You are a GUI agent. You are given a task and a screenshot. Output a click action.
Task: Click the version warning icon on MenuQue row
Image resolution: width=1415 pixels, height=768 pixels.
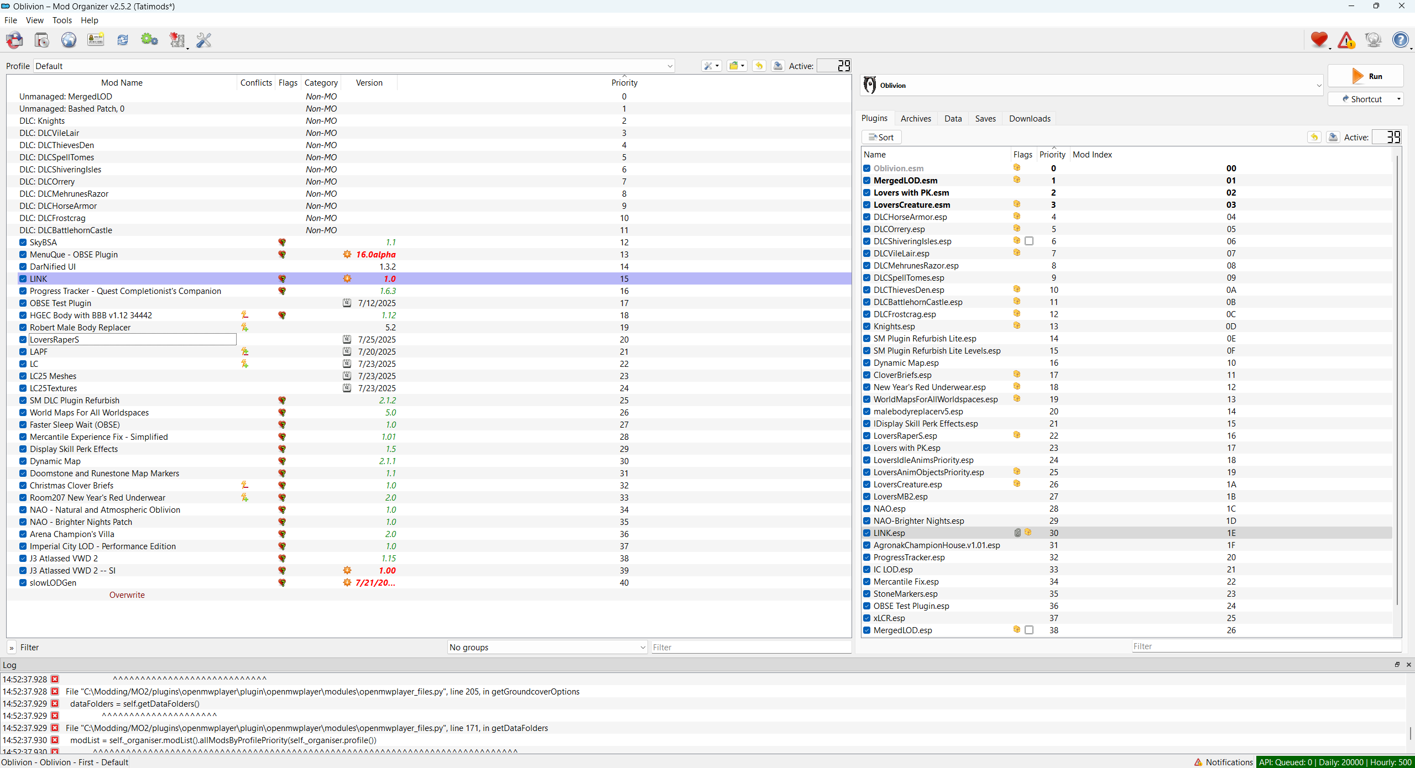347,255
